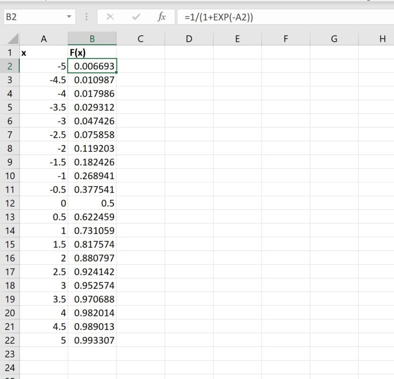Select column D header
The height and width of the screenshot is (379, 394).
coord(189,39)
